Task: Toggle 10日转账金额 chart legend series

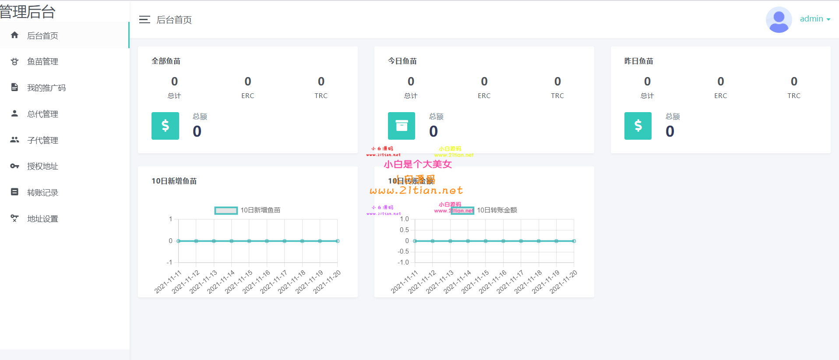Action: pos(462,211)
